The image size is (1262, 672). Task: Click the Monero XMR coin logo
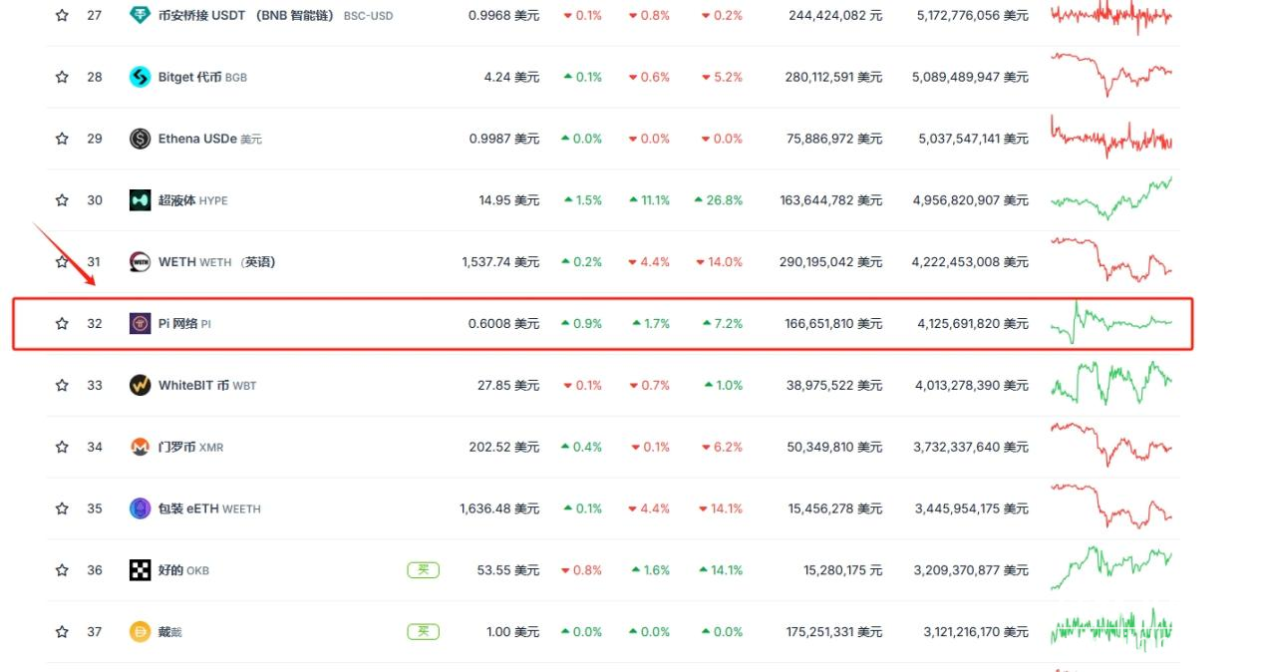pos(141,447)
